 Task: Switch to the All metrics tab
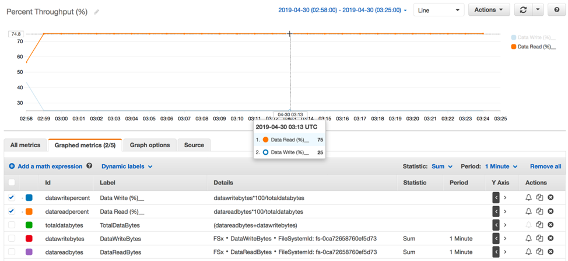coord(24,145)
